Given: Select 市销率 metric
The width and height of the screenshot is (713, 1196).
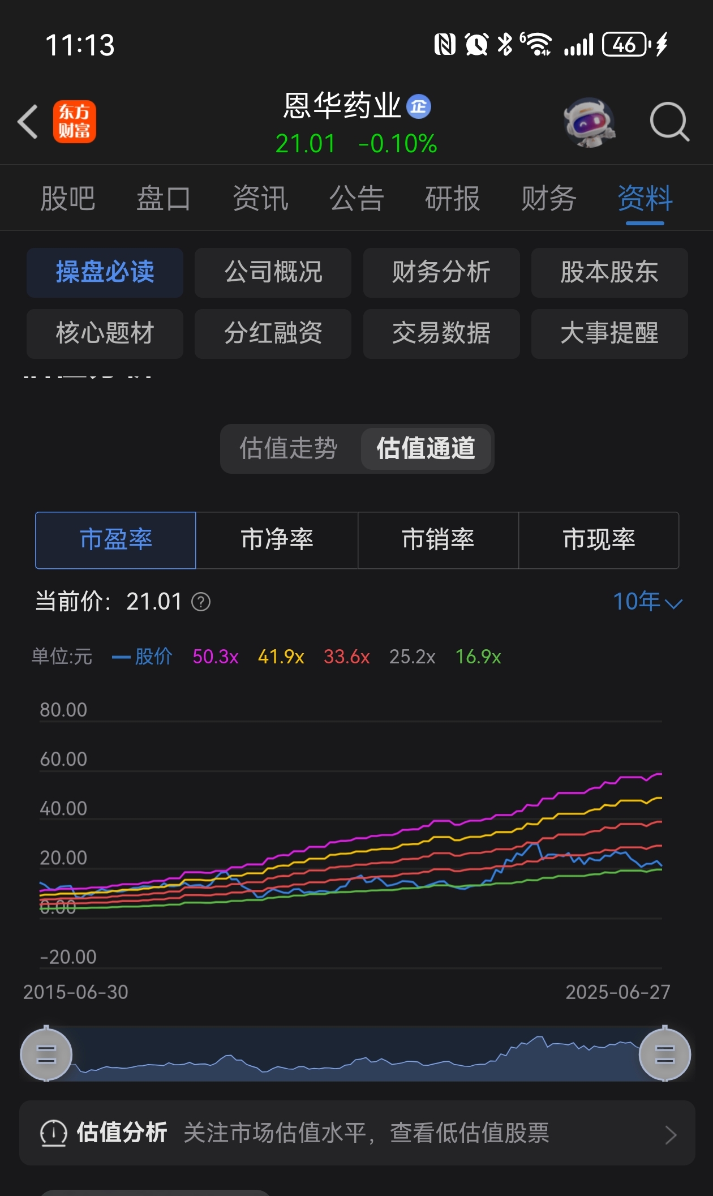Looking at the screenshot, I should click(x=438, y=540).
